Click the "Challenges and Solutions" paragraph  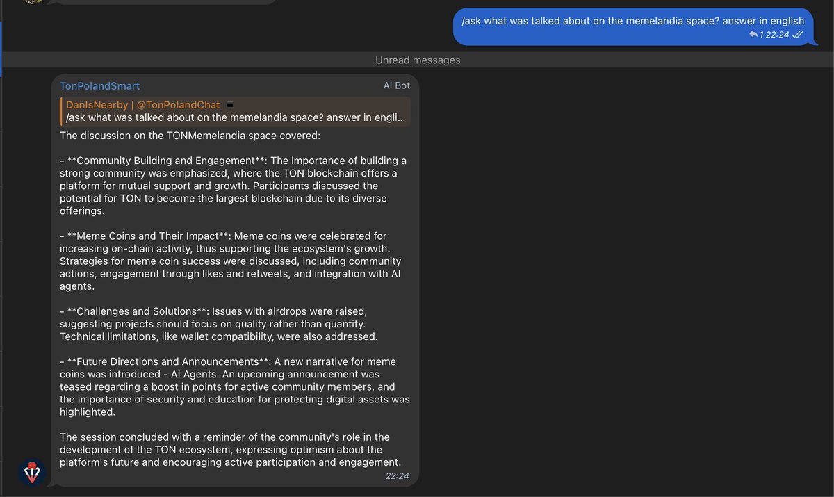click(219, 324)
